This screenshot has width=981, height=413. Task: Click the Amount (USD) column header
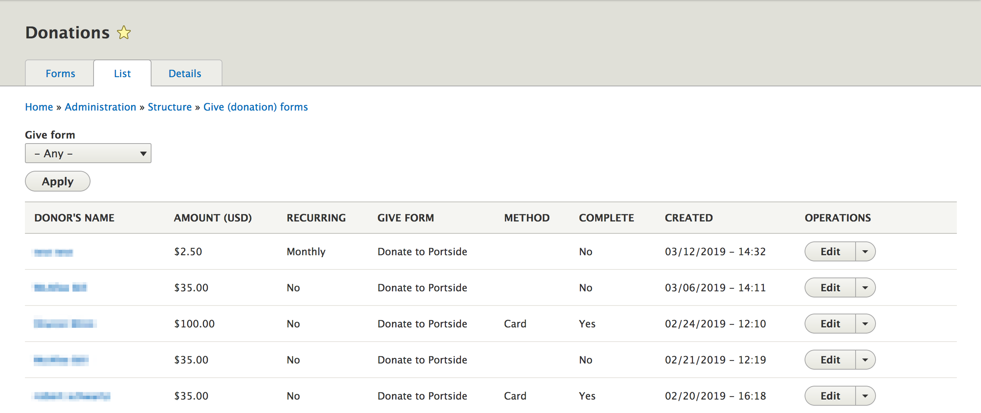click(x=213, y=218)
